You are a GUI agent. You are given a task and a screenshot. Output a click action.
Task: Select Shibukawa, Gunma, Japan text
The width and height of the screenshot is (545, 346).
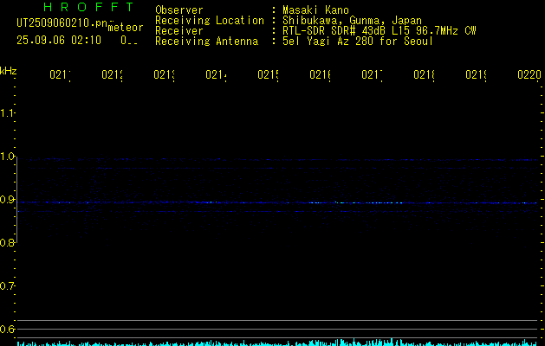352,21
